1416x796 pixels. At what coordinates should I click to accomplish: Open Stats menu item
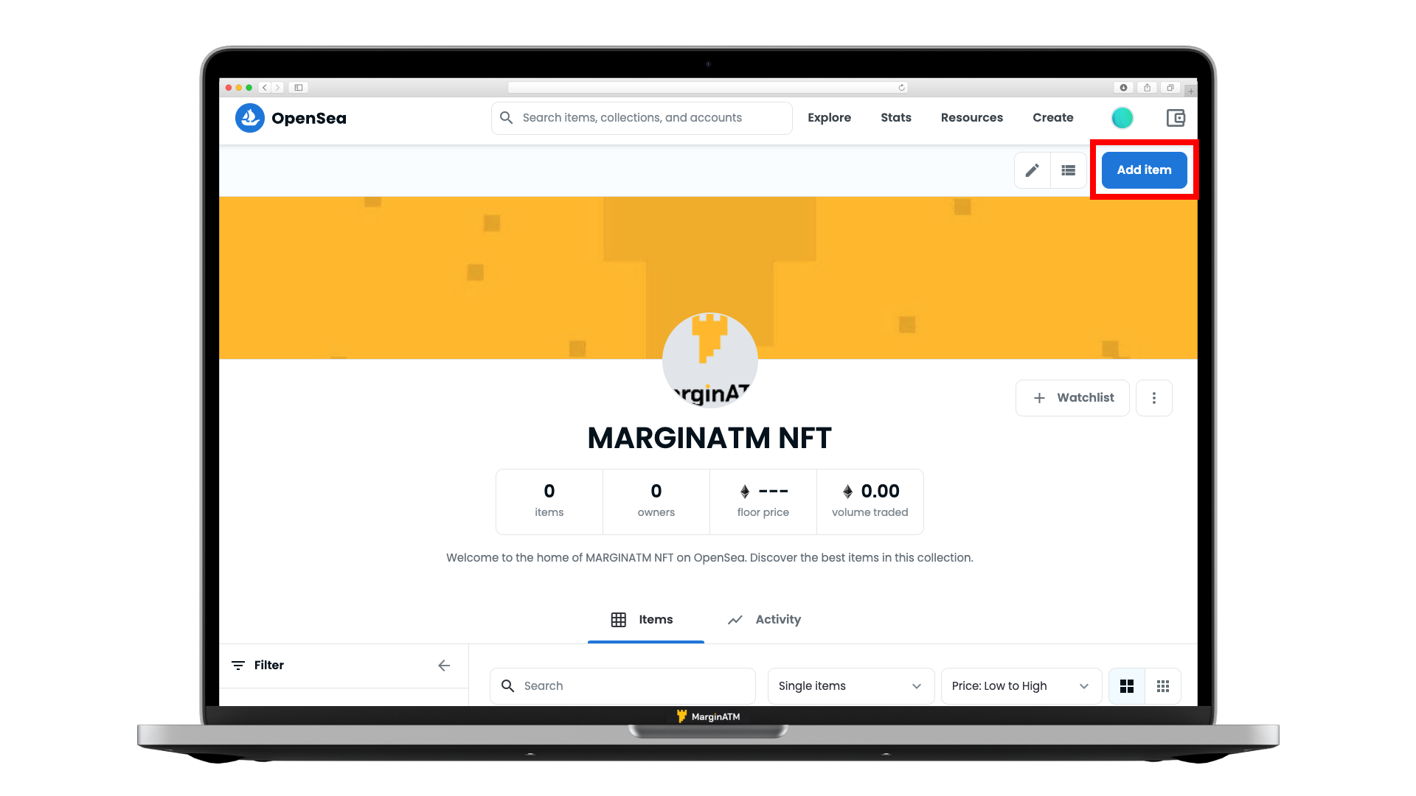click(x=895, y=118)
